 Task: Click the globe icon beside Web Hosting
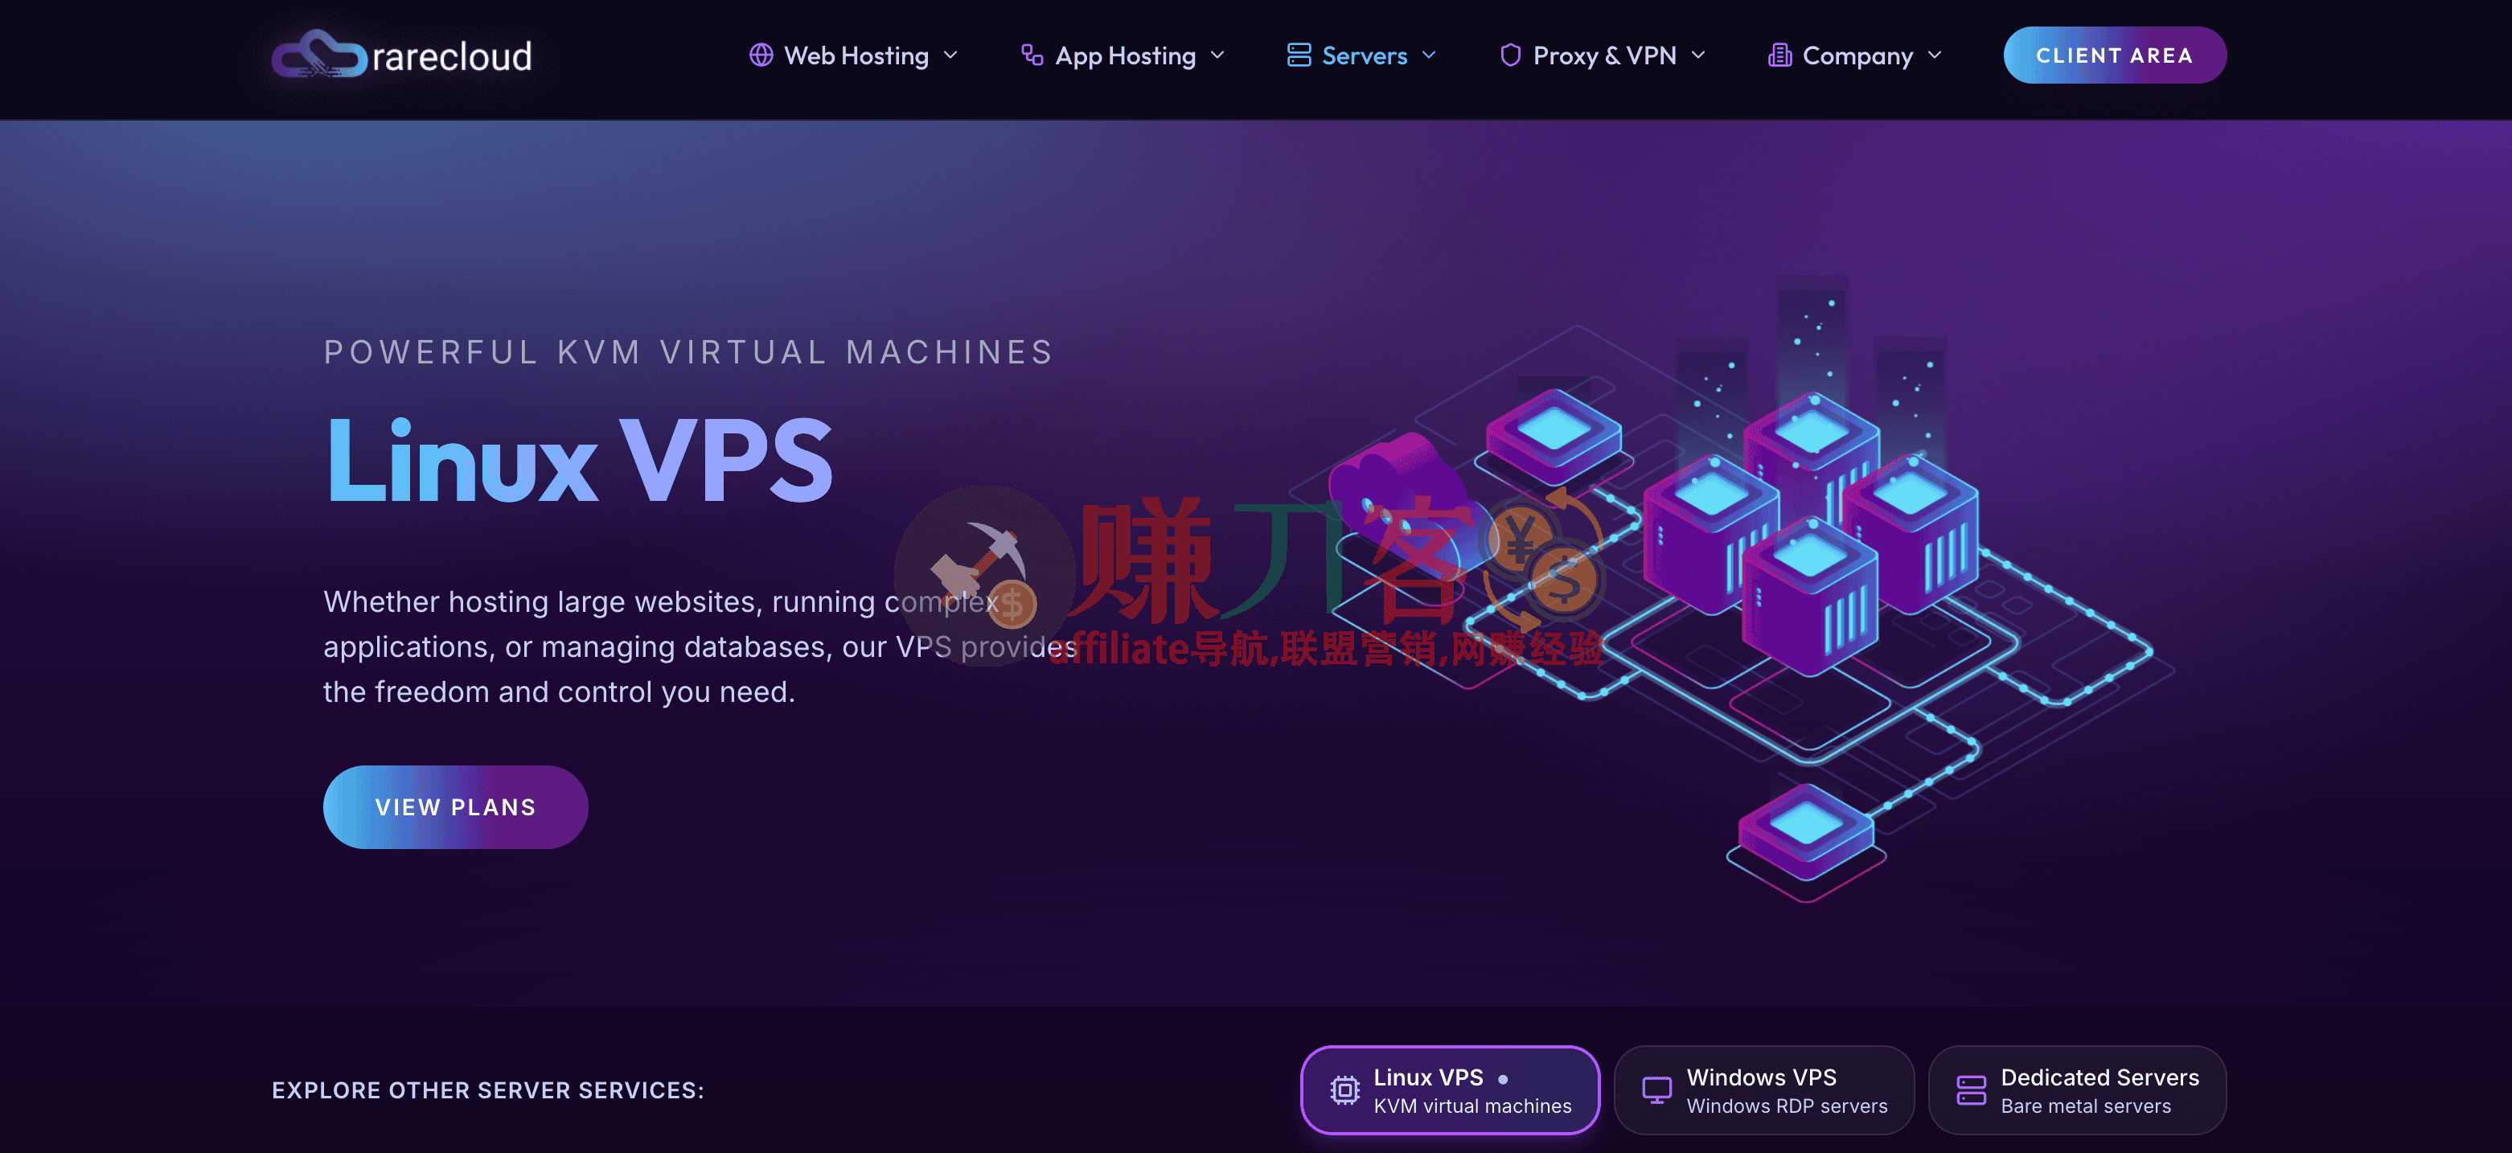point(761,55)
